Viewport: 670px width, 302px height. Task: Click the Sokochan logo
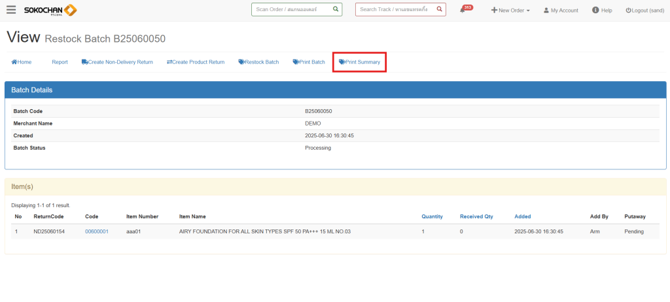pos(50,10)
